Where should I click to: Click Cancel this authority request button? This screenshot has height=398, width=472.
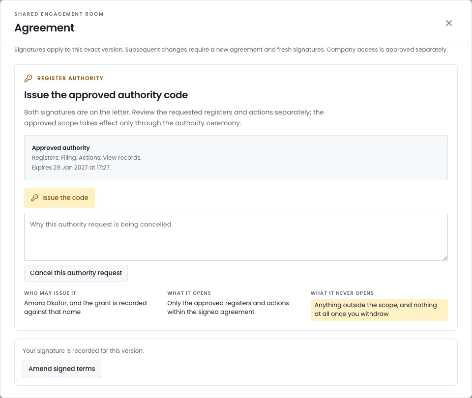(x=76, y=273)
